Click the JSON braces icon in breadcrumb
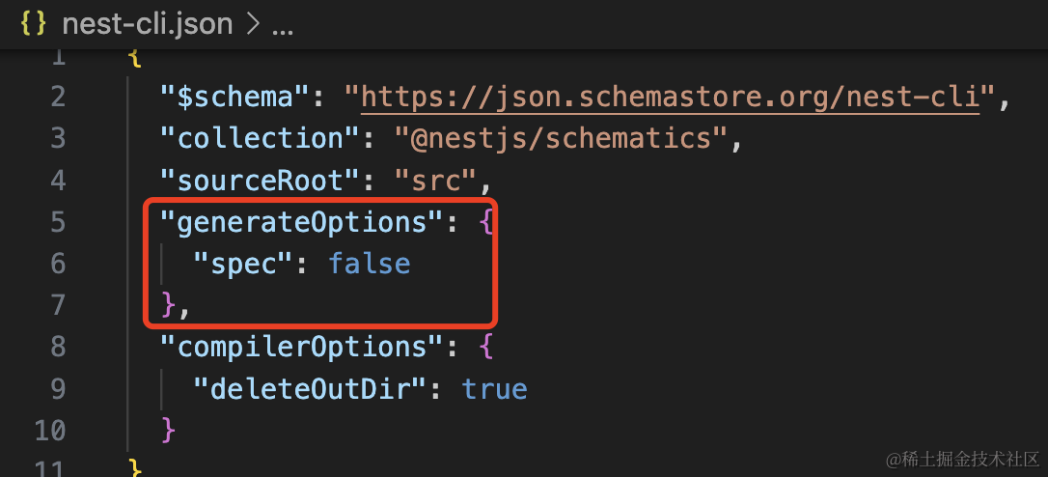 coord(33,24)
